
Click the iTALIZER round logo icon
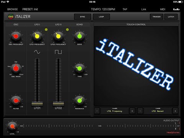(x=11, y=17)
